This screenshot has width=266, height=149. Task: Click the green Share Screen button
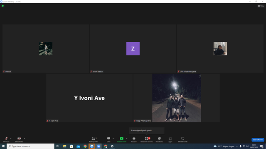pyautogui.click(x=121, y=139)
